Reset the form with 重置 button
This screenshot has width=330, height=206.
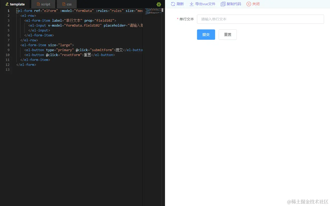tap(228, 35)
